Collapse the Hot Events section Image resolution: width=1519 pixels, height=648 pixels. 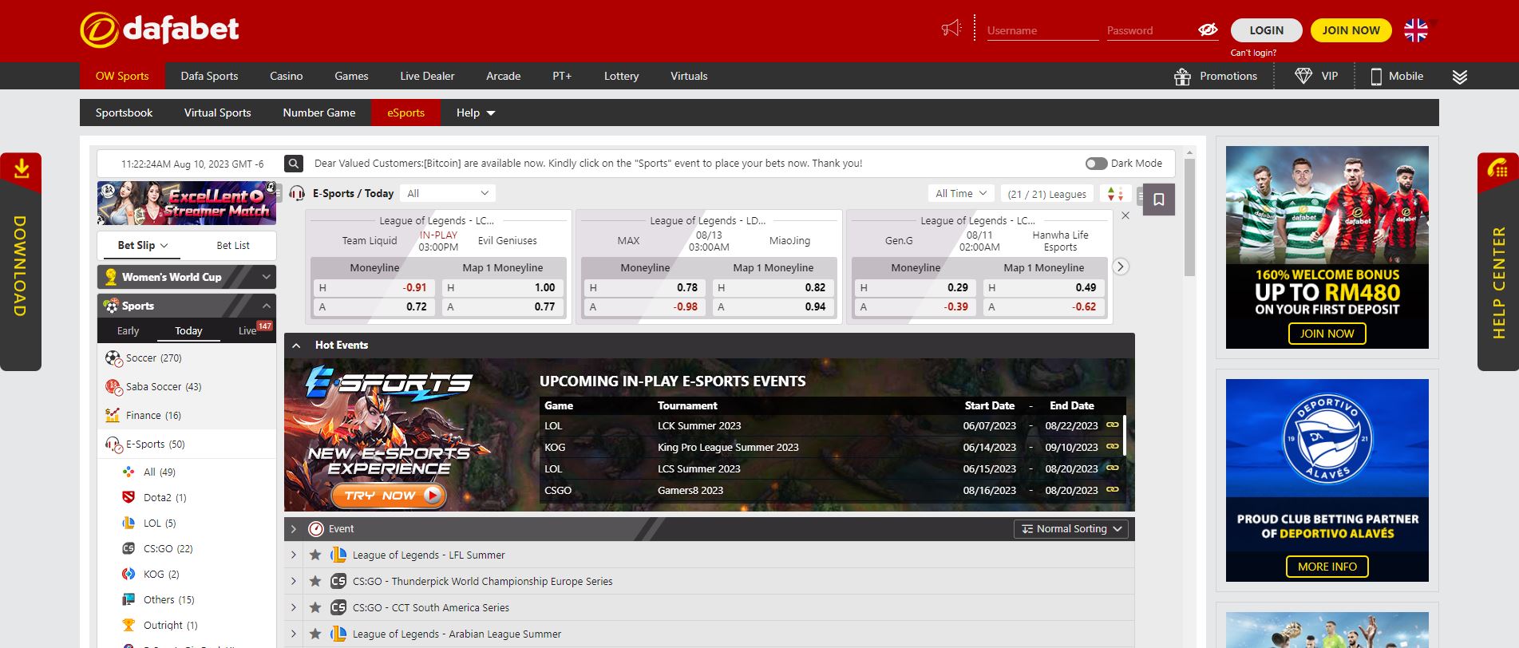tap(296, 346)
